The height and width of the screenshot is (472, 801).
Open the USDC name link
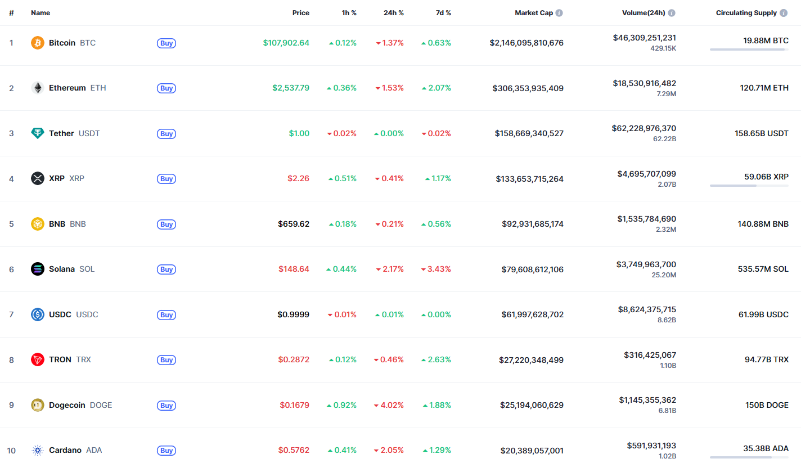[74, 314]
